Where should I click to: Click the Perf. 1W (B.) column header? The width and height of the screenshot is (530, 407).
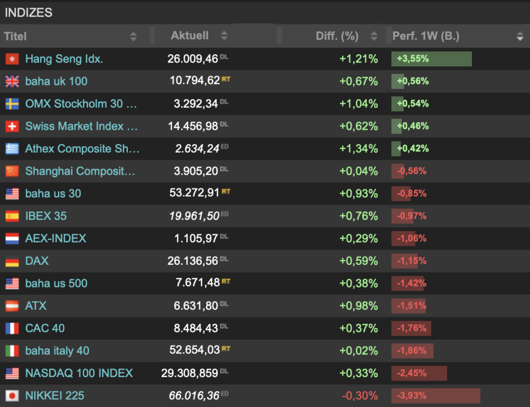click(426, 36)
